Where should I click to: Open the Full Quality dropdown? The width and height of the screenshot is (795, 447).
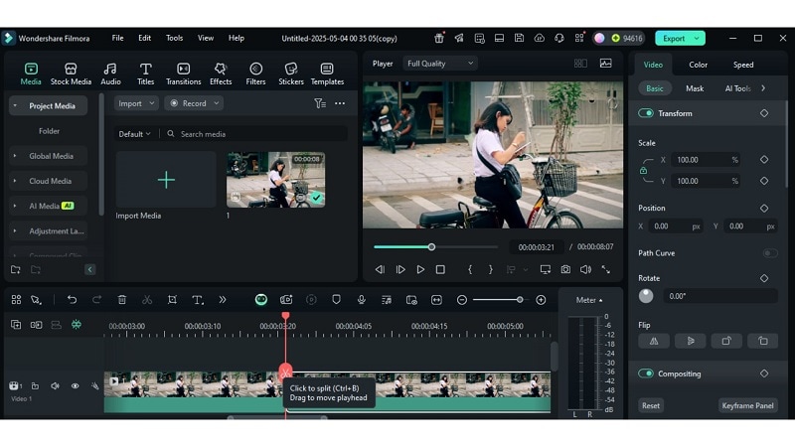[440, 64]
